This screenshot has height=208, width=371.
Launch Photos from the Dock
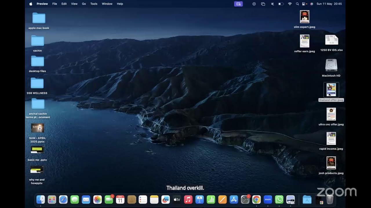[97, 199]
